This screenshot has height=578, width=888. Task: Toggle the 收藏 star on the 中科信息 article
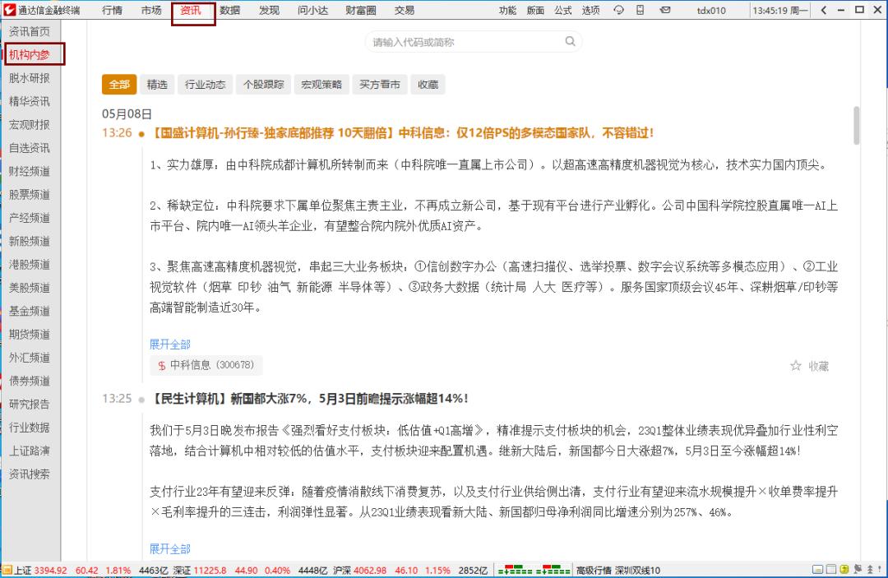coord(795,365)
